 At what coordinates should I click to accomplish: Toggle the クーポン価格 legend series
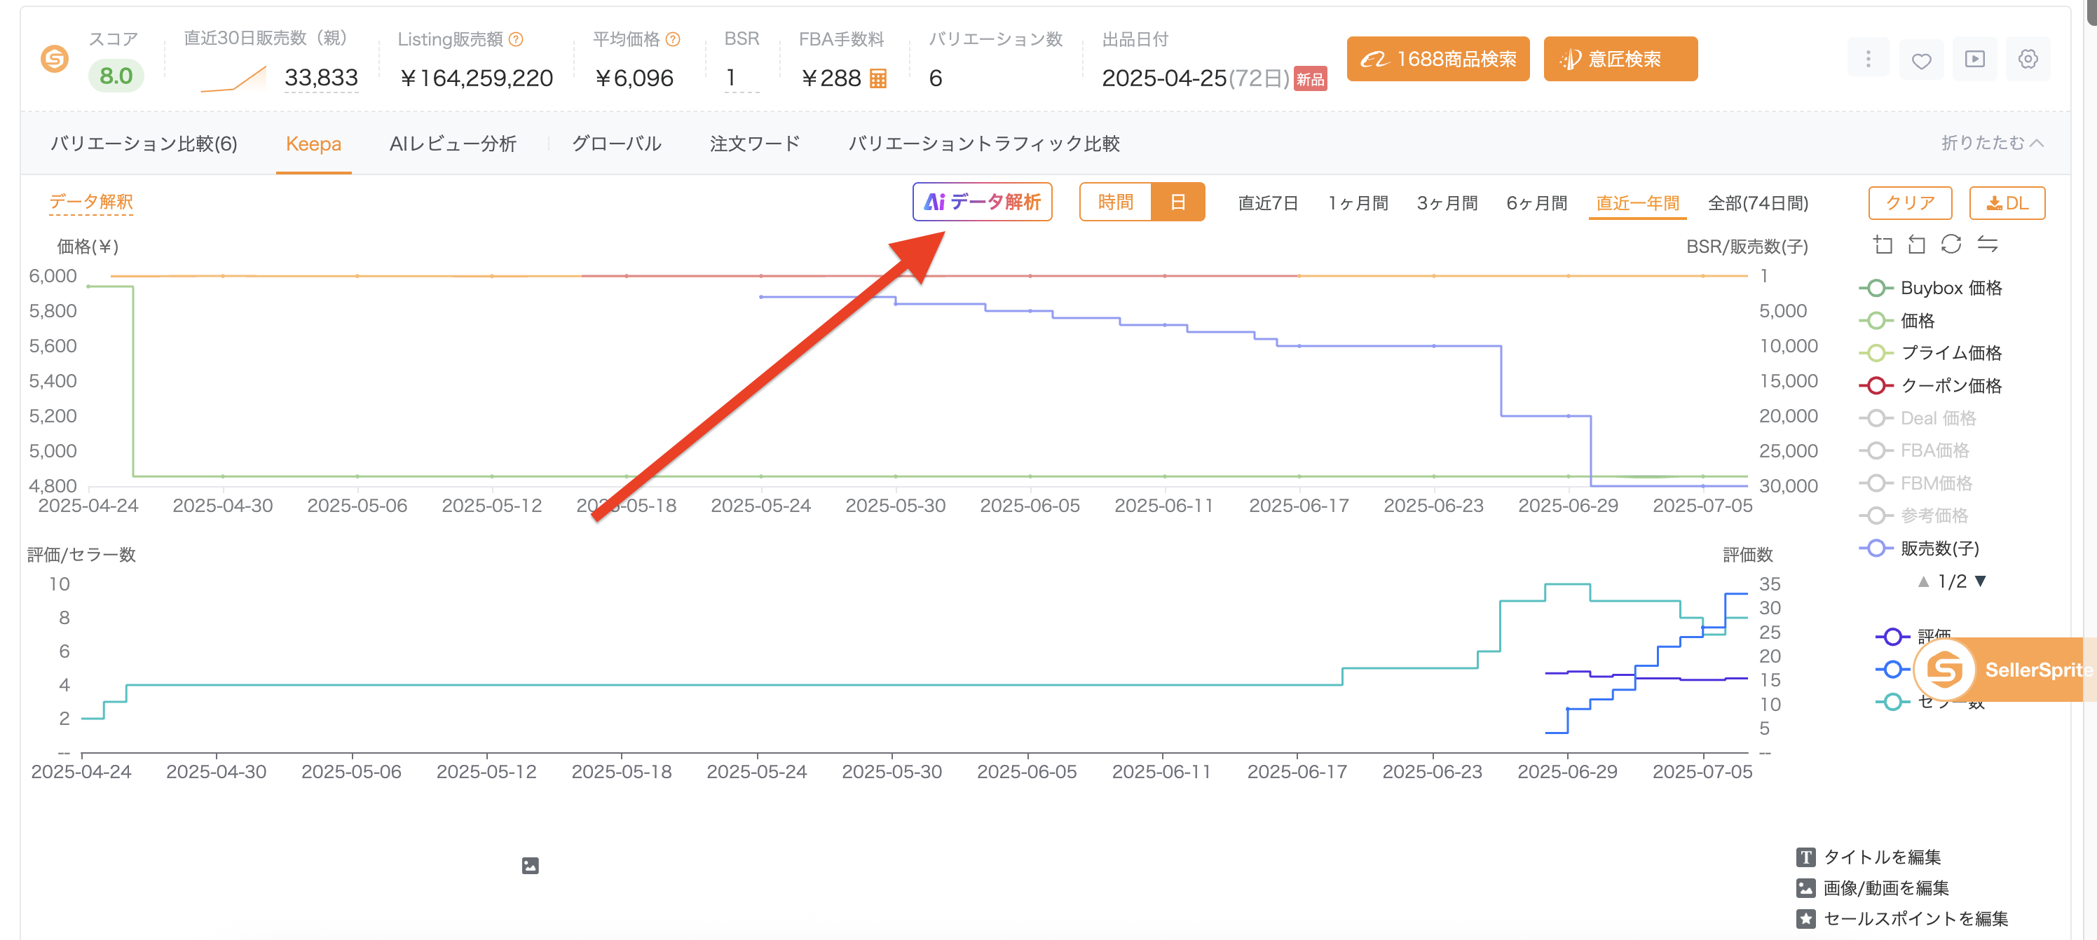pos(1930,386)
